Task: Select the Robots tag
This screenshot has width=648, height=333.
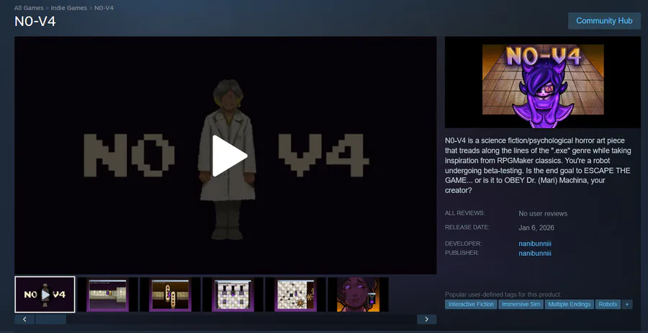Action: pos(608,304)
